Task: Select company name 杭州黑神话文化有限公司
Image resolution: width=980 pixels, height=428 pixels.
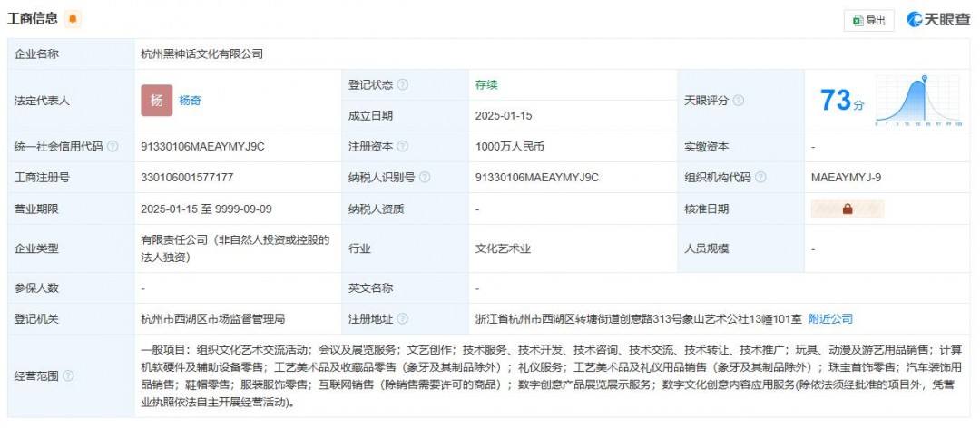Action: coord(201,54)
